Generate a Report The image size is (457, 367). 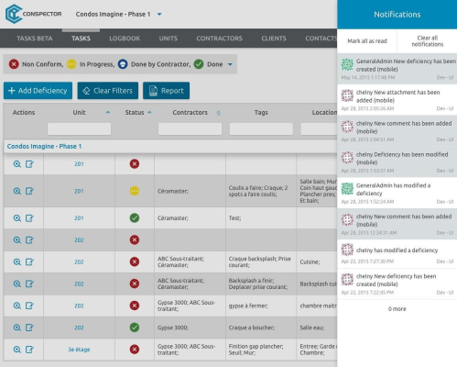coord(166,91)
